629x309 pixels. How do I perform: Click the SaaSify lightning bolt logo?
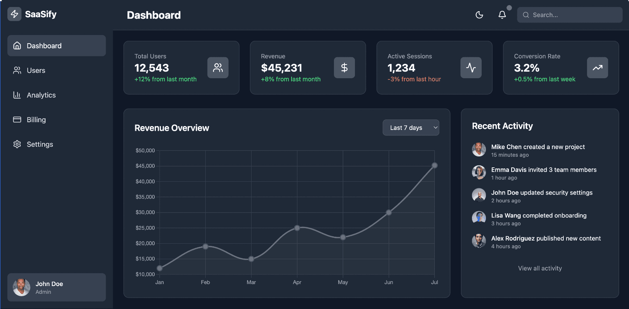(14, 14)
